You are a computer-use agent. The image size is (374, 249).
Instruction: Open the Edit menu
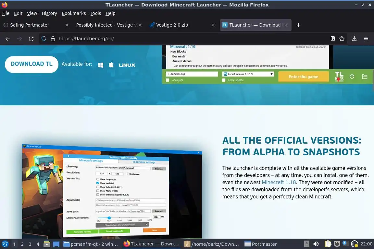(18, 13)
